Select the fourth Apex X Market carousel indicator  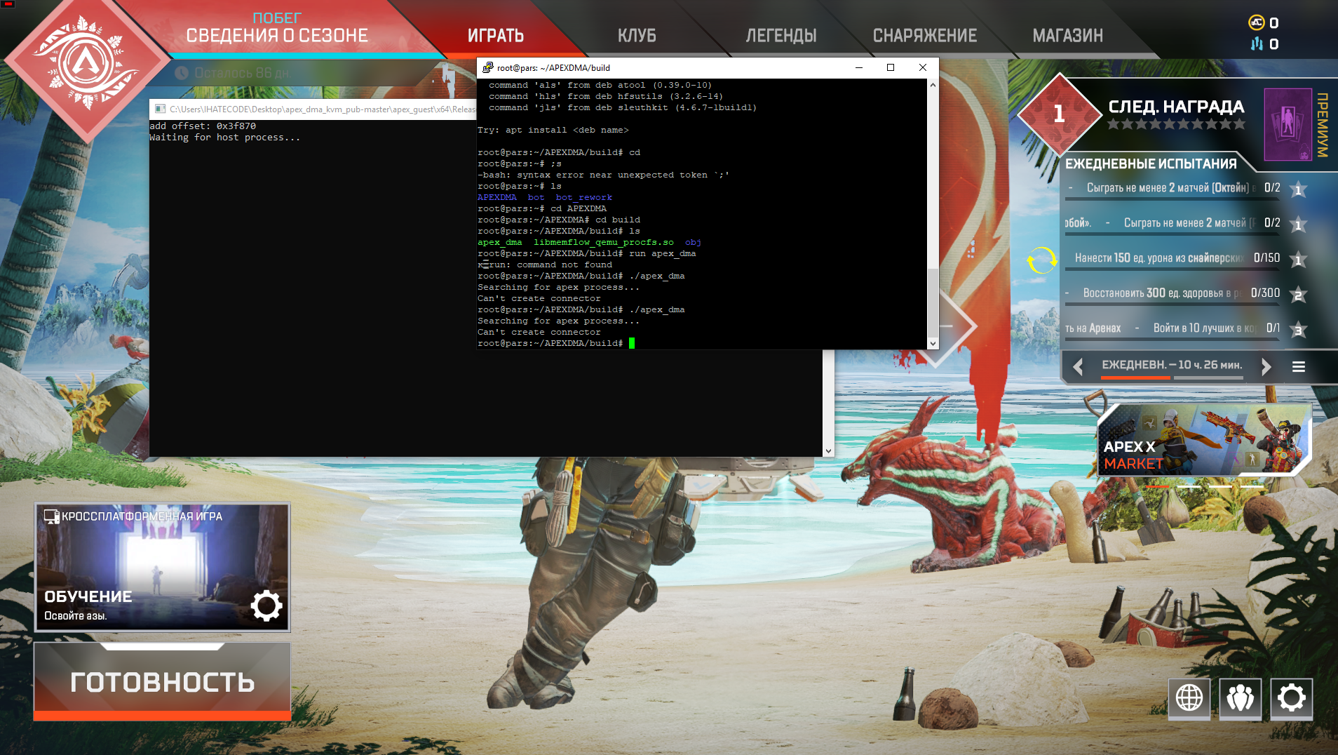coord(1252,486)
